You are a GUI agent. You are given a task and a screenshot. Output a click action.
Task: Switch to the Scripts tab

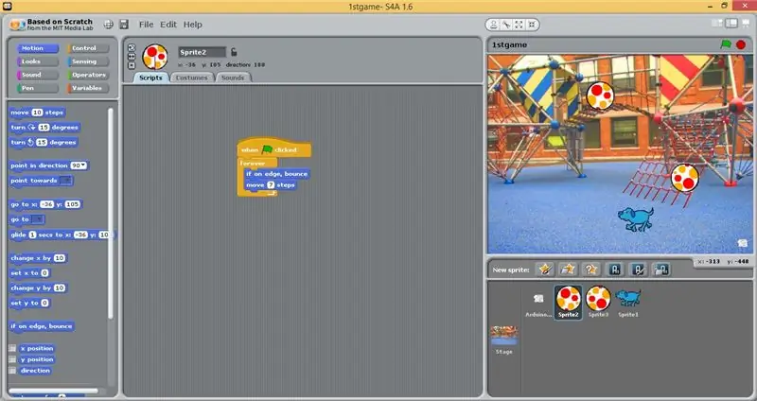click(150, 78)
